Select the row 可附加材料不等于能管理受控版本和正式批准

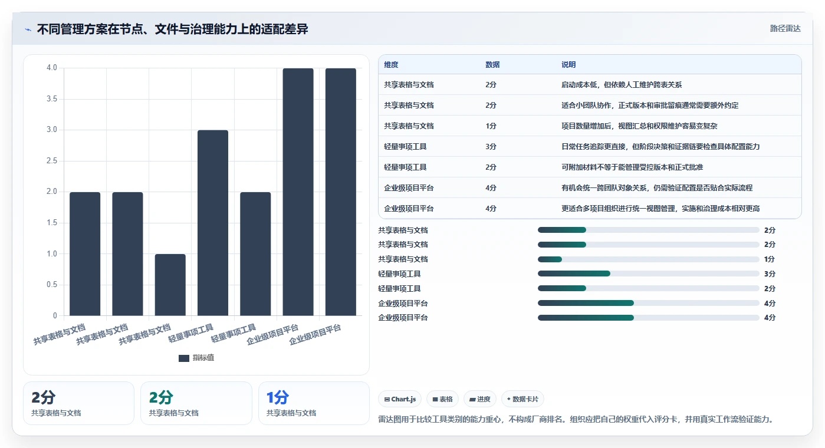click(590, 167)
